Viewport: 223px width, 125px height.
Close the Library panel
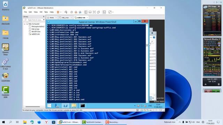(x=44, y=17)
